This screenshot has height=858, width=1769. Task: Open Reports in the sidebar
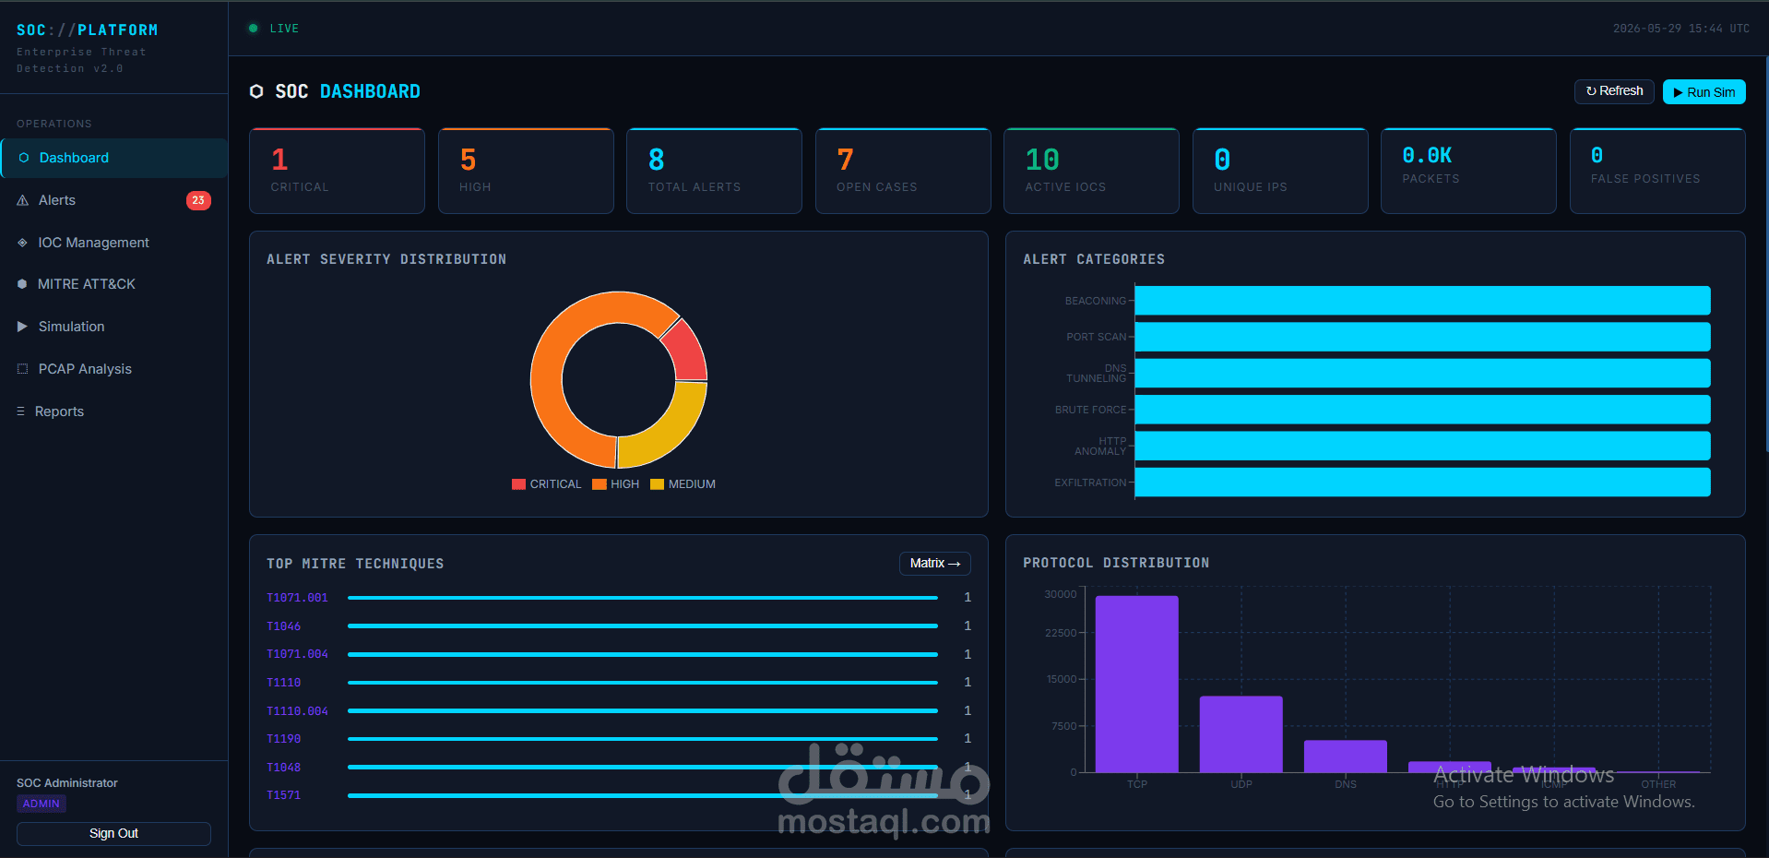pyautogui.click(x=114, y=411)
